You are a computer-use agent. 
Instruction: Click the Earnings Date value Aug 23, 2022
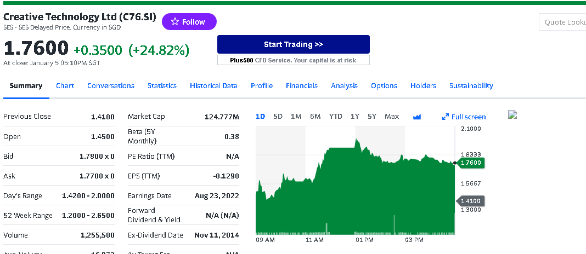pos(217,196)
